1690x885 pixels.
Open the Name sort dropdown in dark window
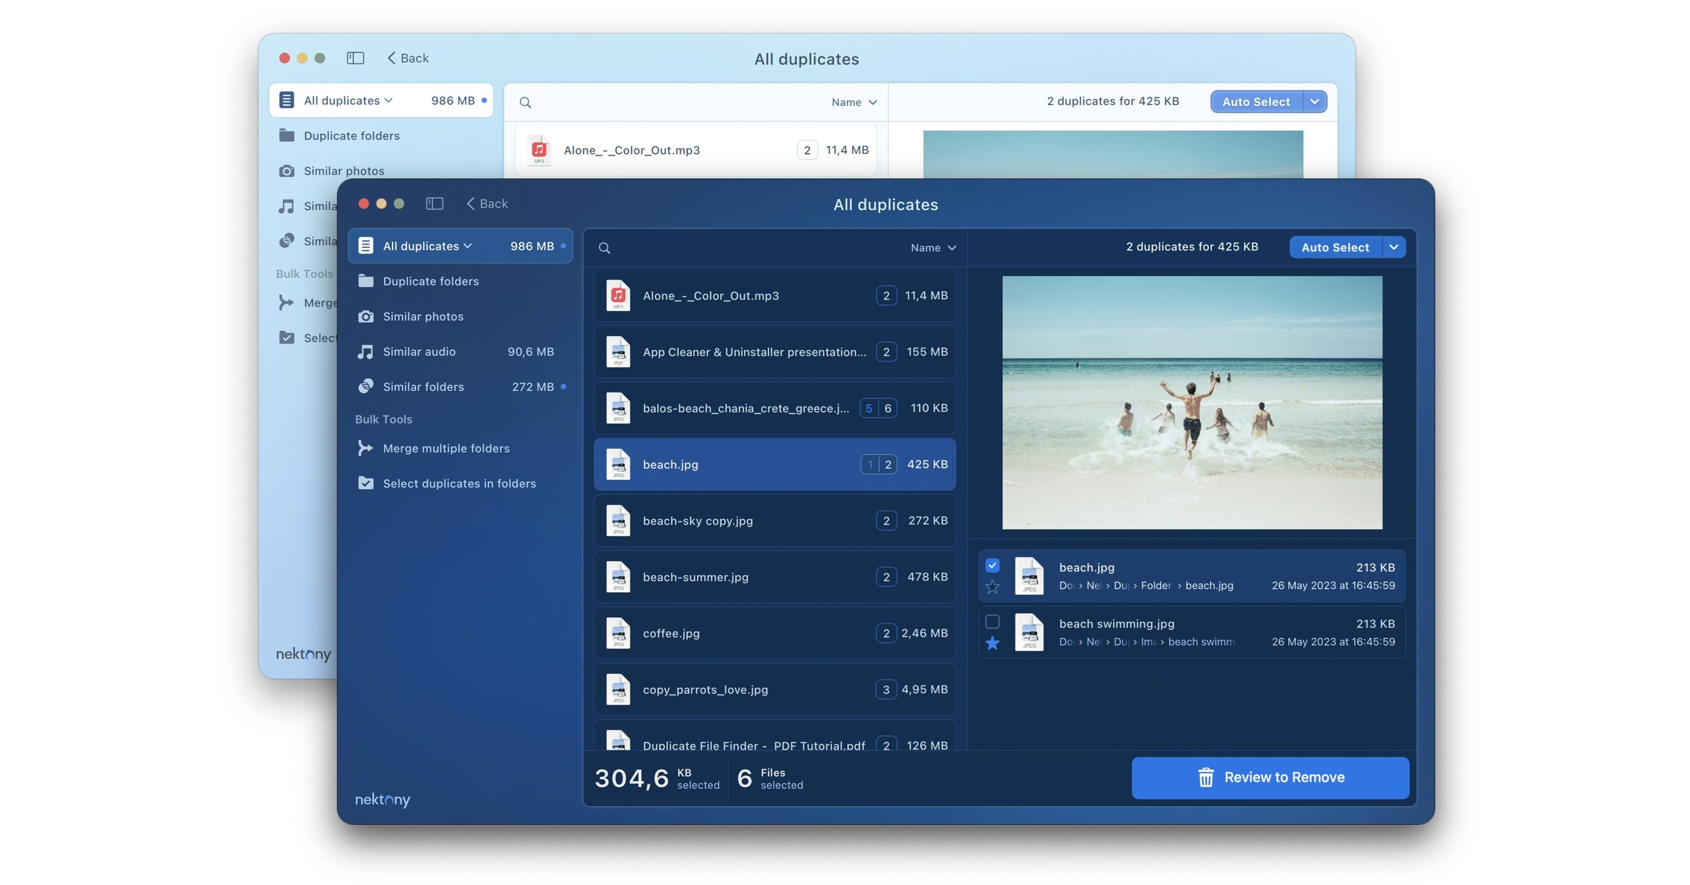933,248
